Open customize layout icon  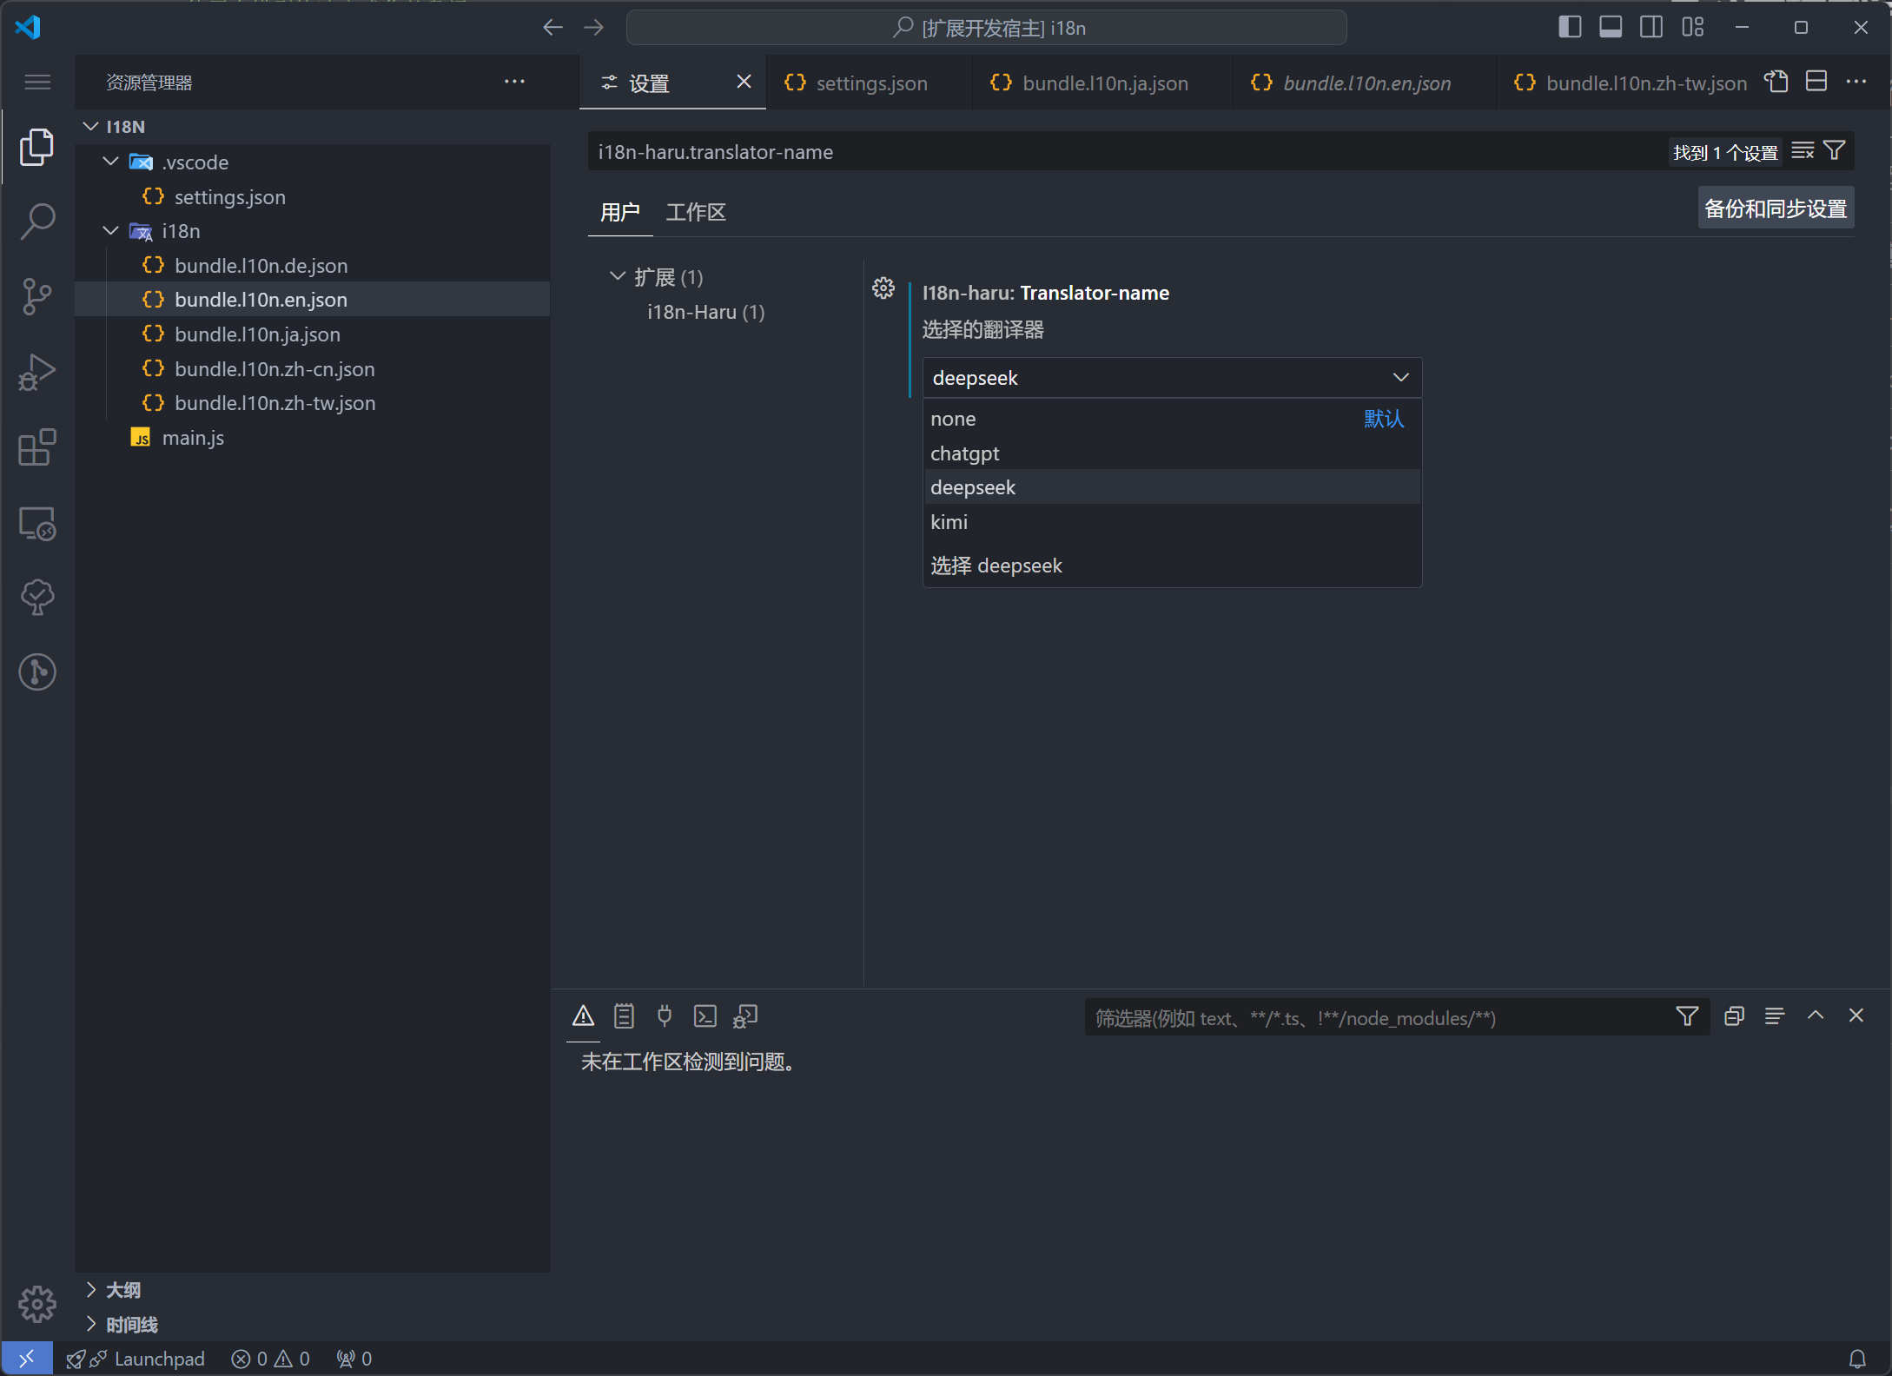click(x=1692, y=28)
